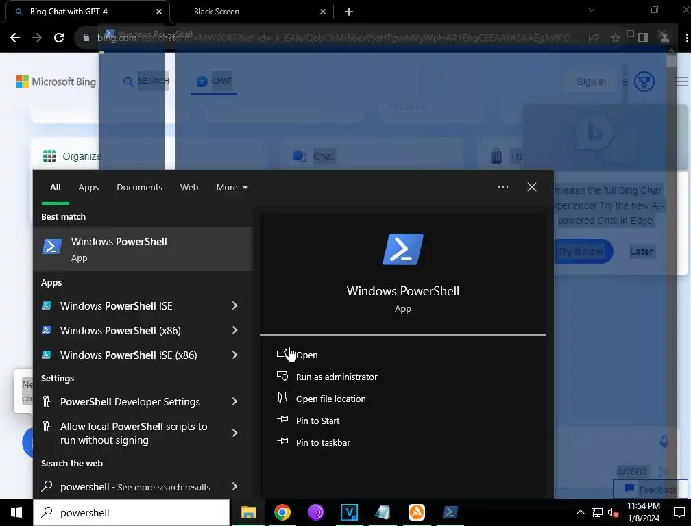Click the large PowerShell icon in preview pane
Viewport: 691px width, 526px height.
click(403, 249)
